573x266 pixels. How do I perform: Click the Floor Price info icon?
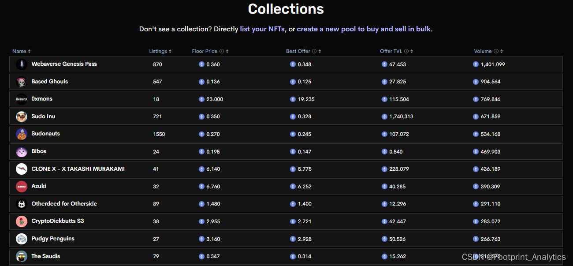222,52
